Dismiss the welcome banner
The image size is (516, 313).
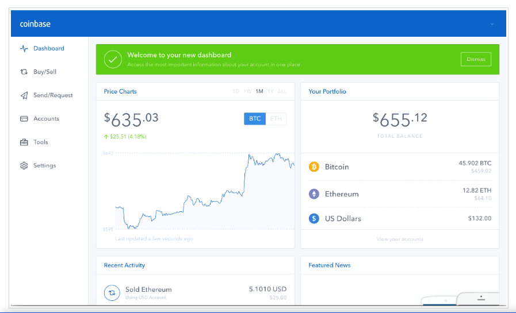[476, 59]
